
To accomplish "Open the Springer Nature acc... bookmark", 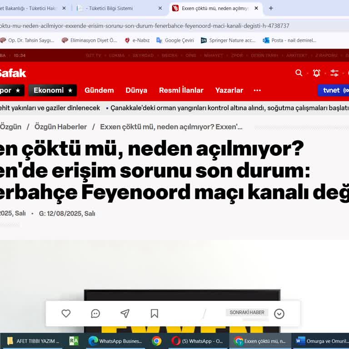I will (x=228, y=40).
